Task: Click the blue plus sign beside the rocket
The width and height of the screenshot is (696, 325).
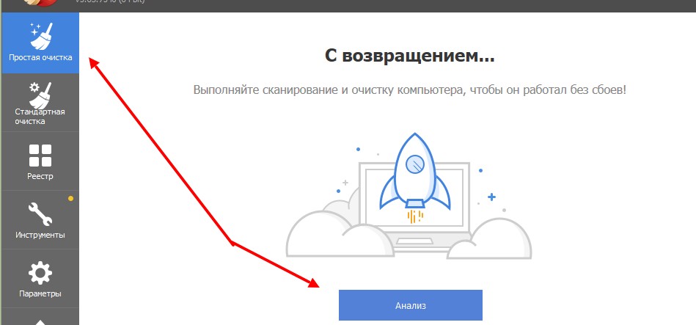Action: click(x=491, y=197)
